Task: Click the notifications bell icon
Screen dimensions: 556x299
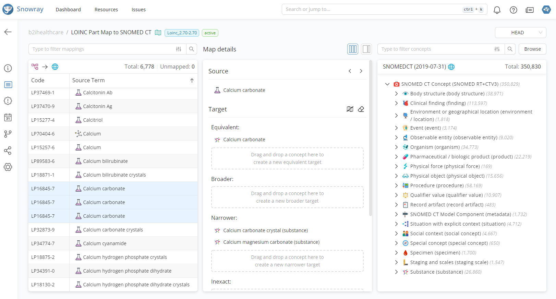Action: point(497,10)
